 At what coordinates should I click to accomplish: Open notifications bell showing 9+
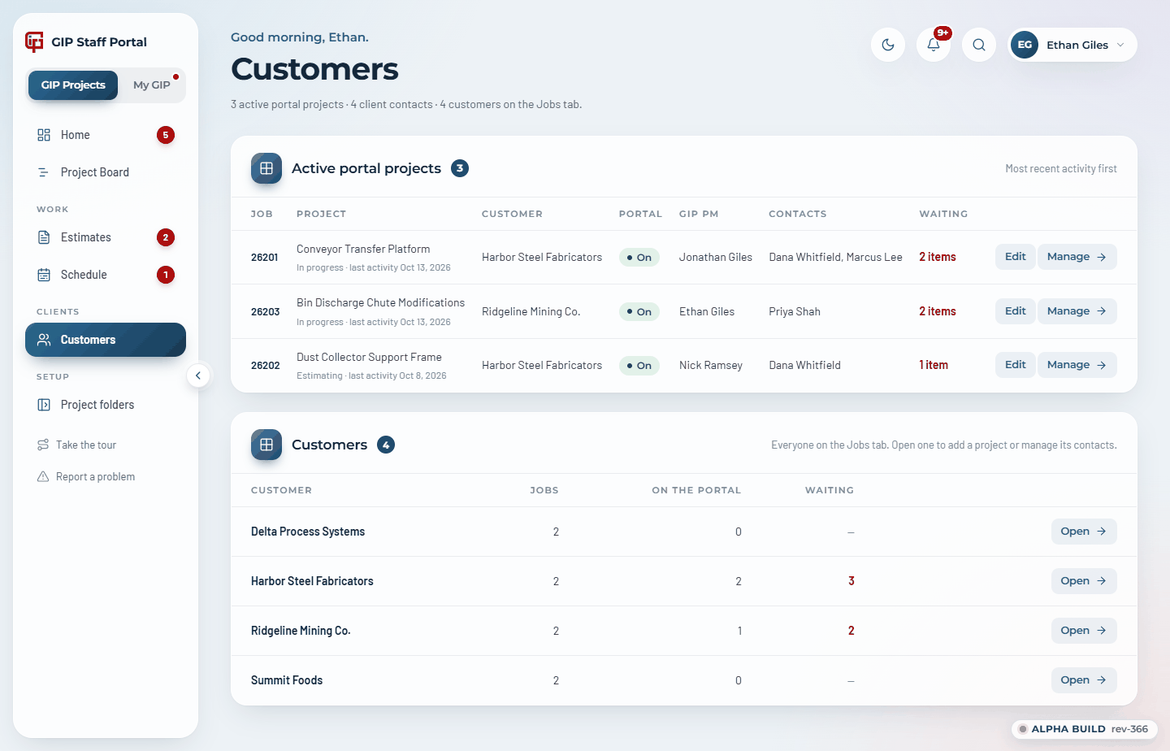point(934,45)
